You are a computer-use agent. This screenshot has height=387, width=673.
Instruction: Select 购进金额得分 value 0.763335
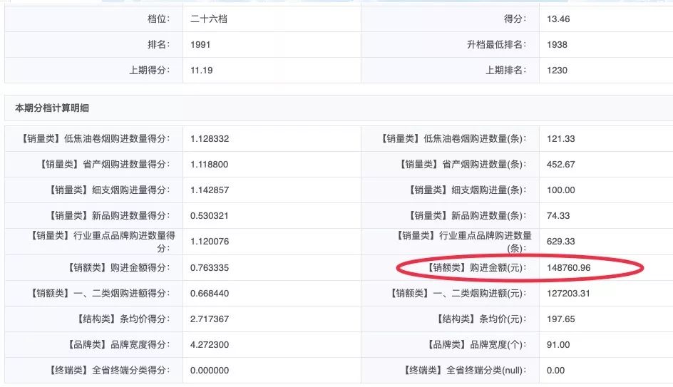pyautogui.click(x=210, y=268)
